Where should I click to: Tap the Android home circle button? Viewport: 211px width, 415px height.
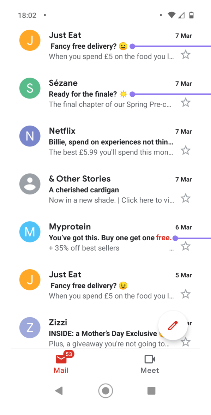(x=105, y=391)
